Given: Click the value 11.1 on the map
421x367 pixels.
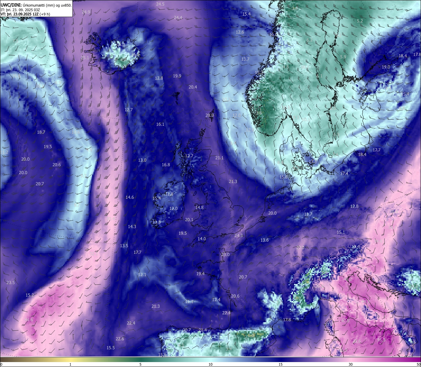Looking at the screenshot, I should coord(189,301).
